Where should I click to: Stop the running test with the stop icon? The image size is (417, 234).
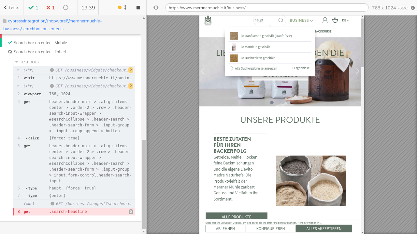[x=138, y=7]
